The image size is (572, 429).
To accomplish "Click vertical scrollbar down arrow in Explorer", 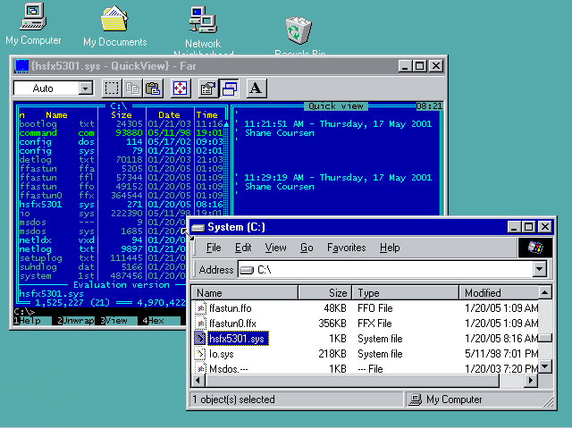I will pos(545,366).
